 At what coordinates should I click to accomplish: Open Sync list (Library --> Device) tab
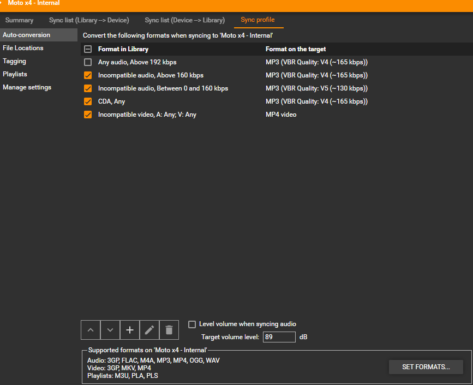tap(89, 20)
